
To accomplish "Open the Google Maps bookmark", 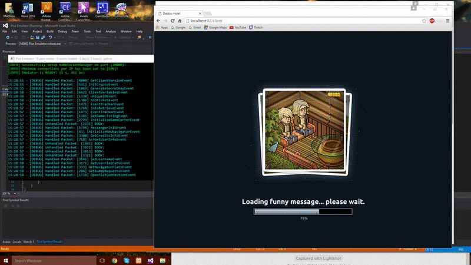I will [215, 28].
